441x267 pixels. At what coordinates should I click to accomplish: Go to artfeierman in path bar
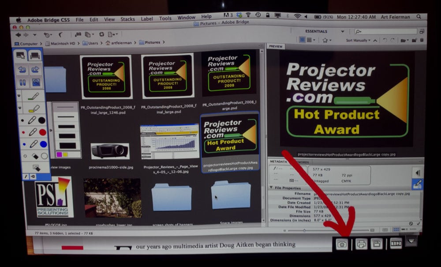point(119,43)
